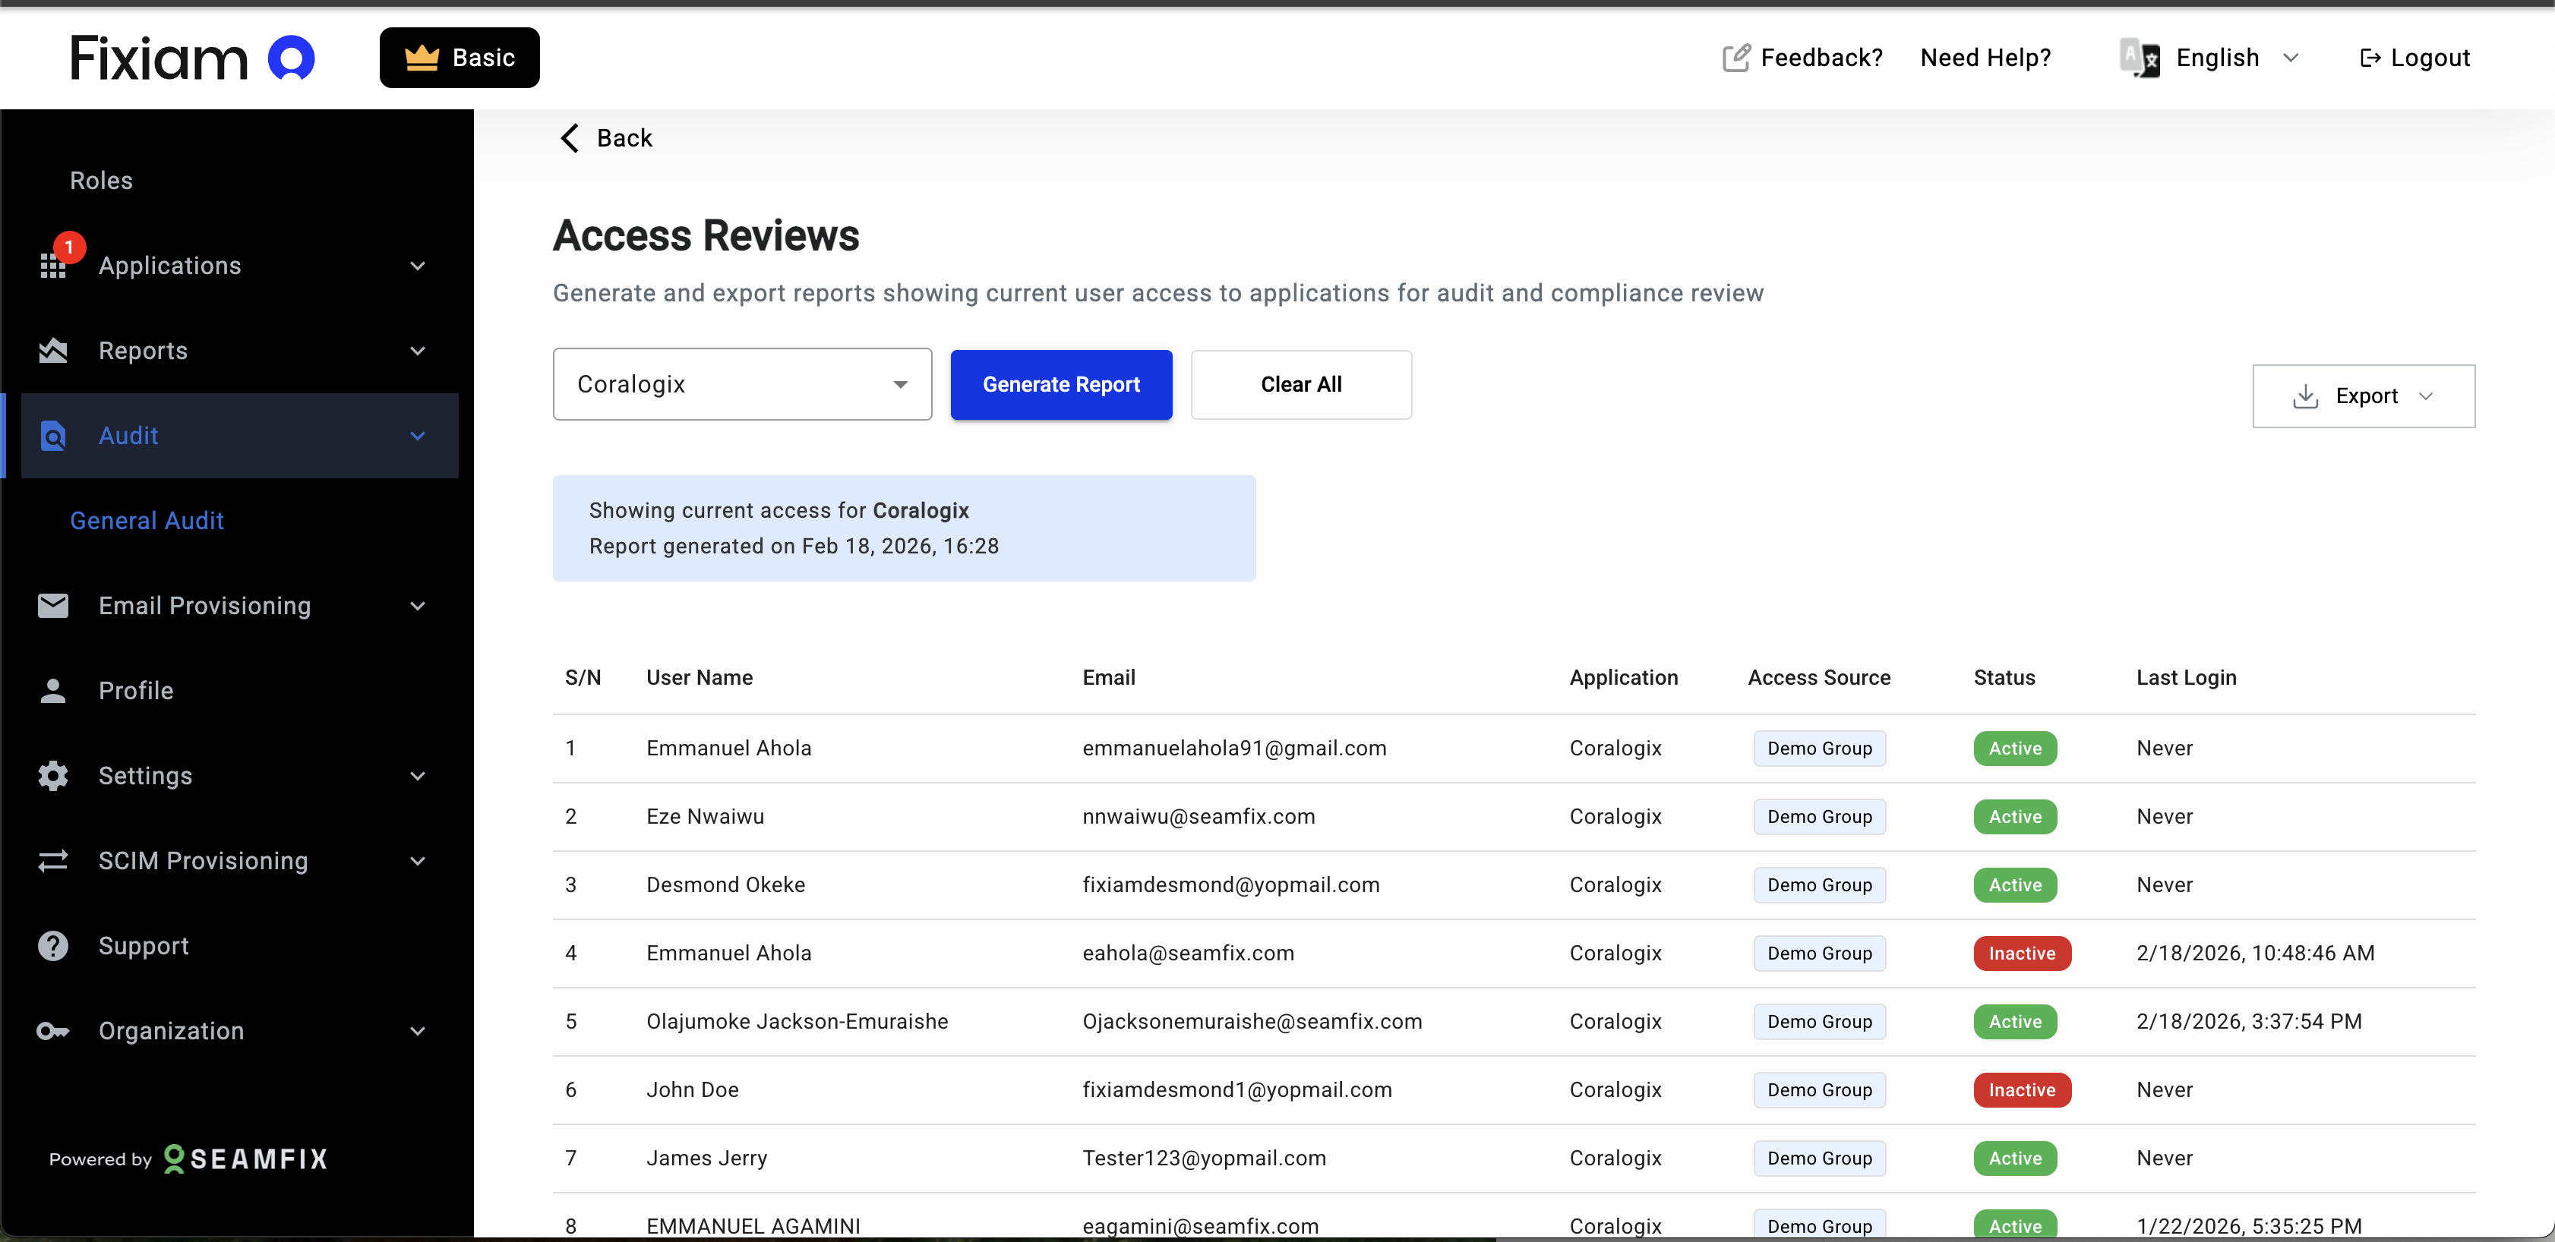Click the Audit magnifier document icon

[x=52, y=436]
